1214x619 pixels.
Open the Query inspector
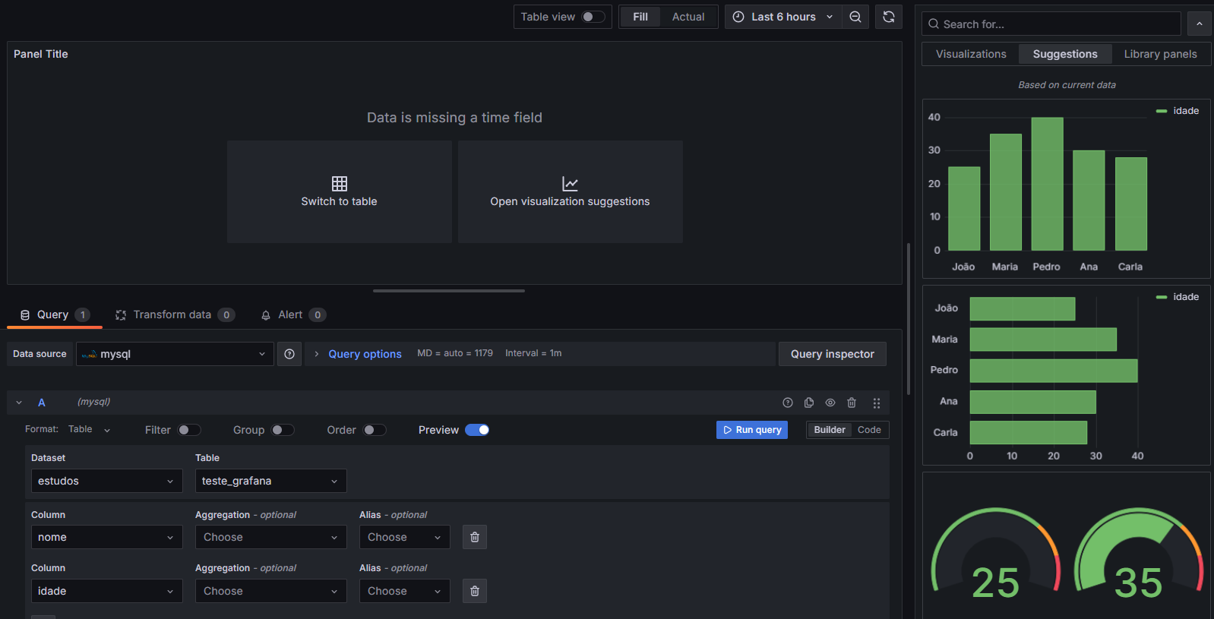pos(833,354)
